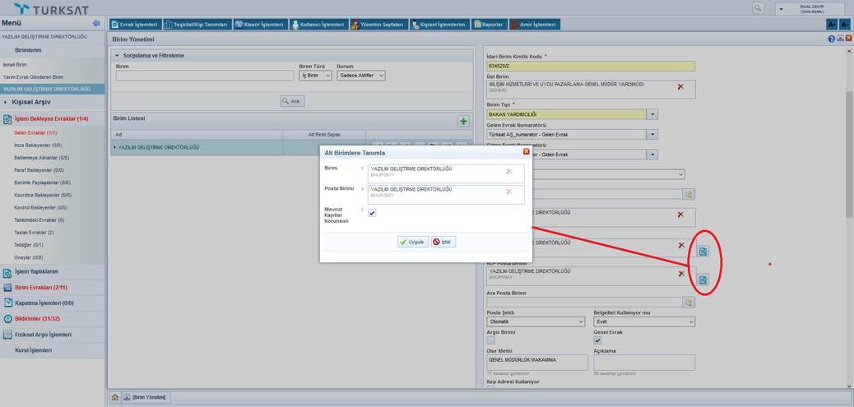
Task: Remove Birim value with red X in dialog
Action: [x=508, y=172]
